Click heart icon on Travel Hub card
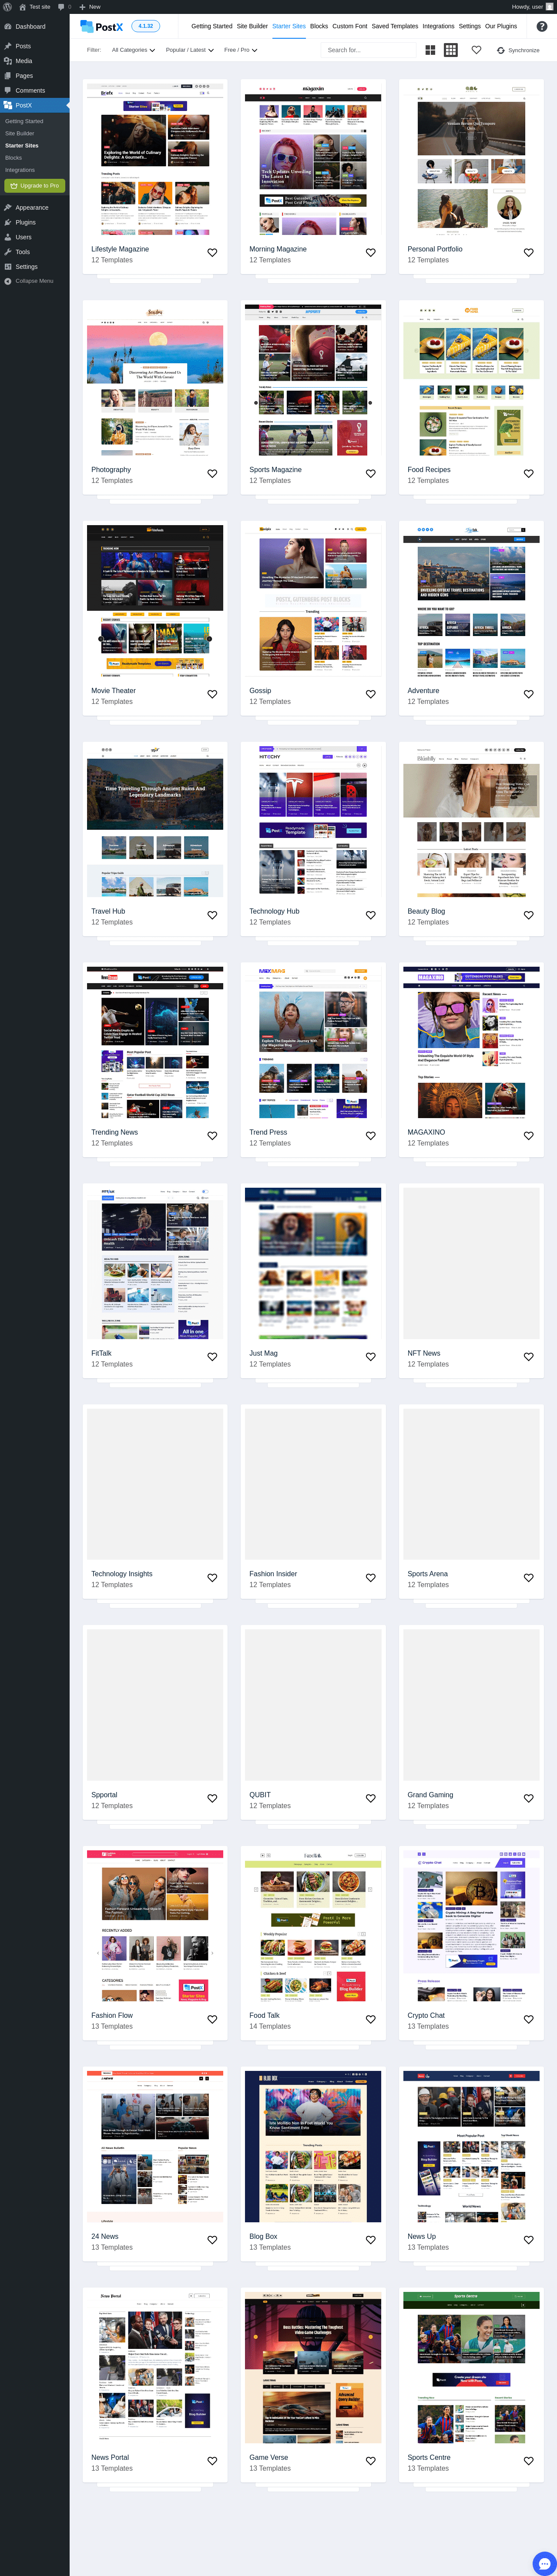557x2576 pixels. click(212, 915)
